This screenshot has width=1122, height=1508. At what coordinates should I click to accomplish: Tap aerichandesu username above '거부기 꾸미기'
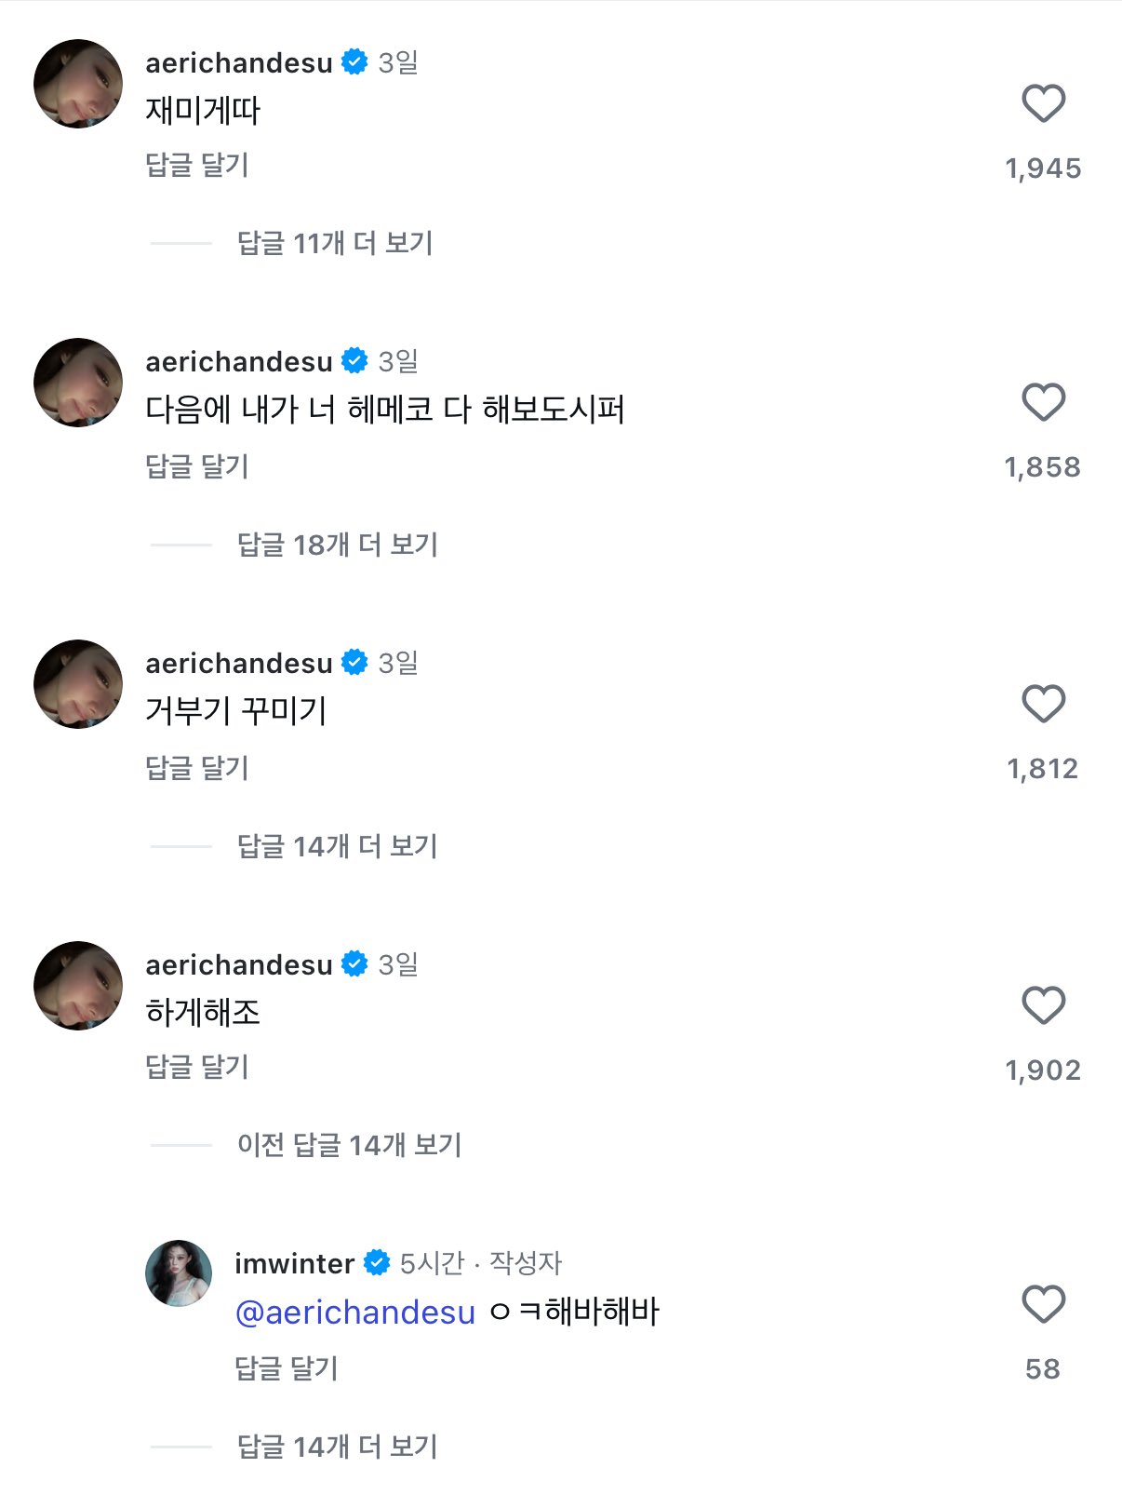click(239, 663)
